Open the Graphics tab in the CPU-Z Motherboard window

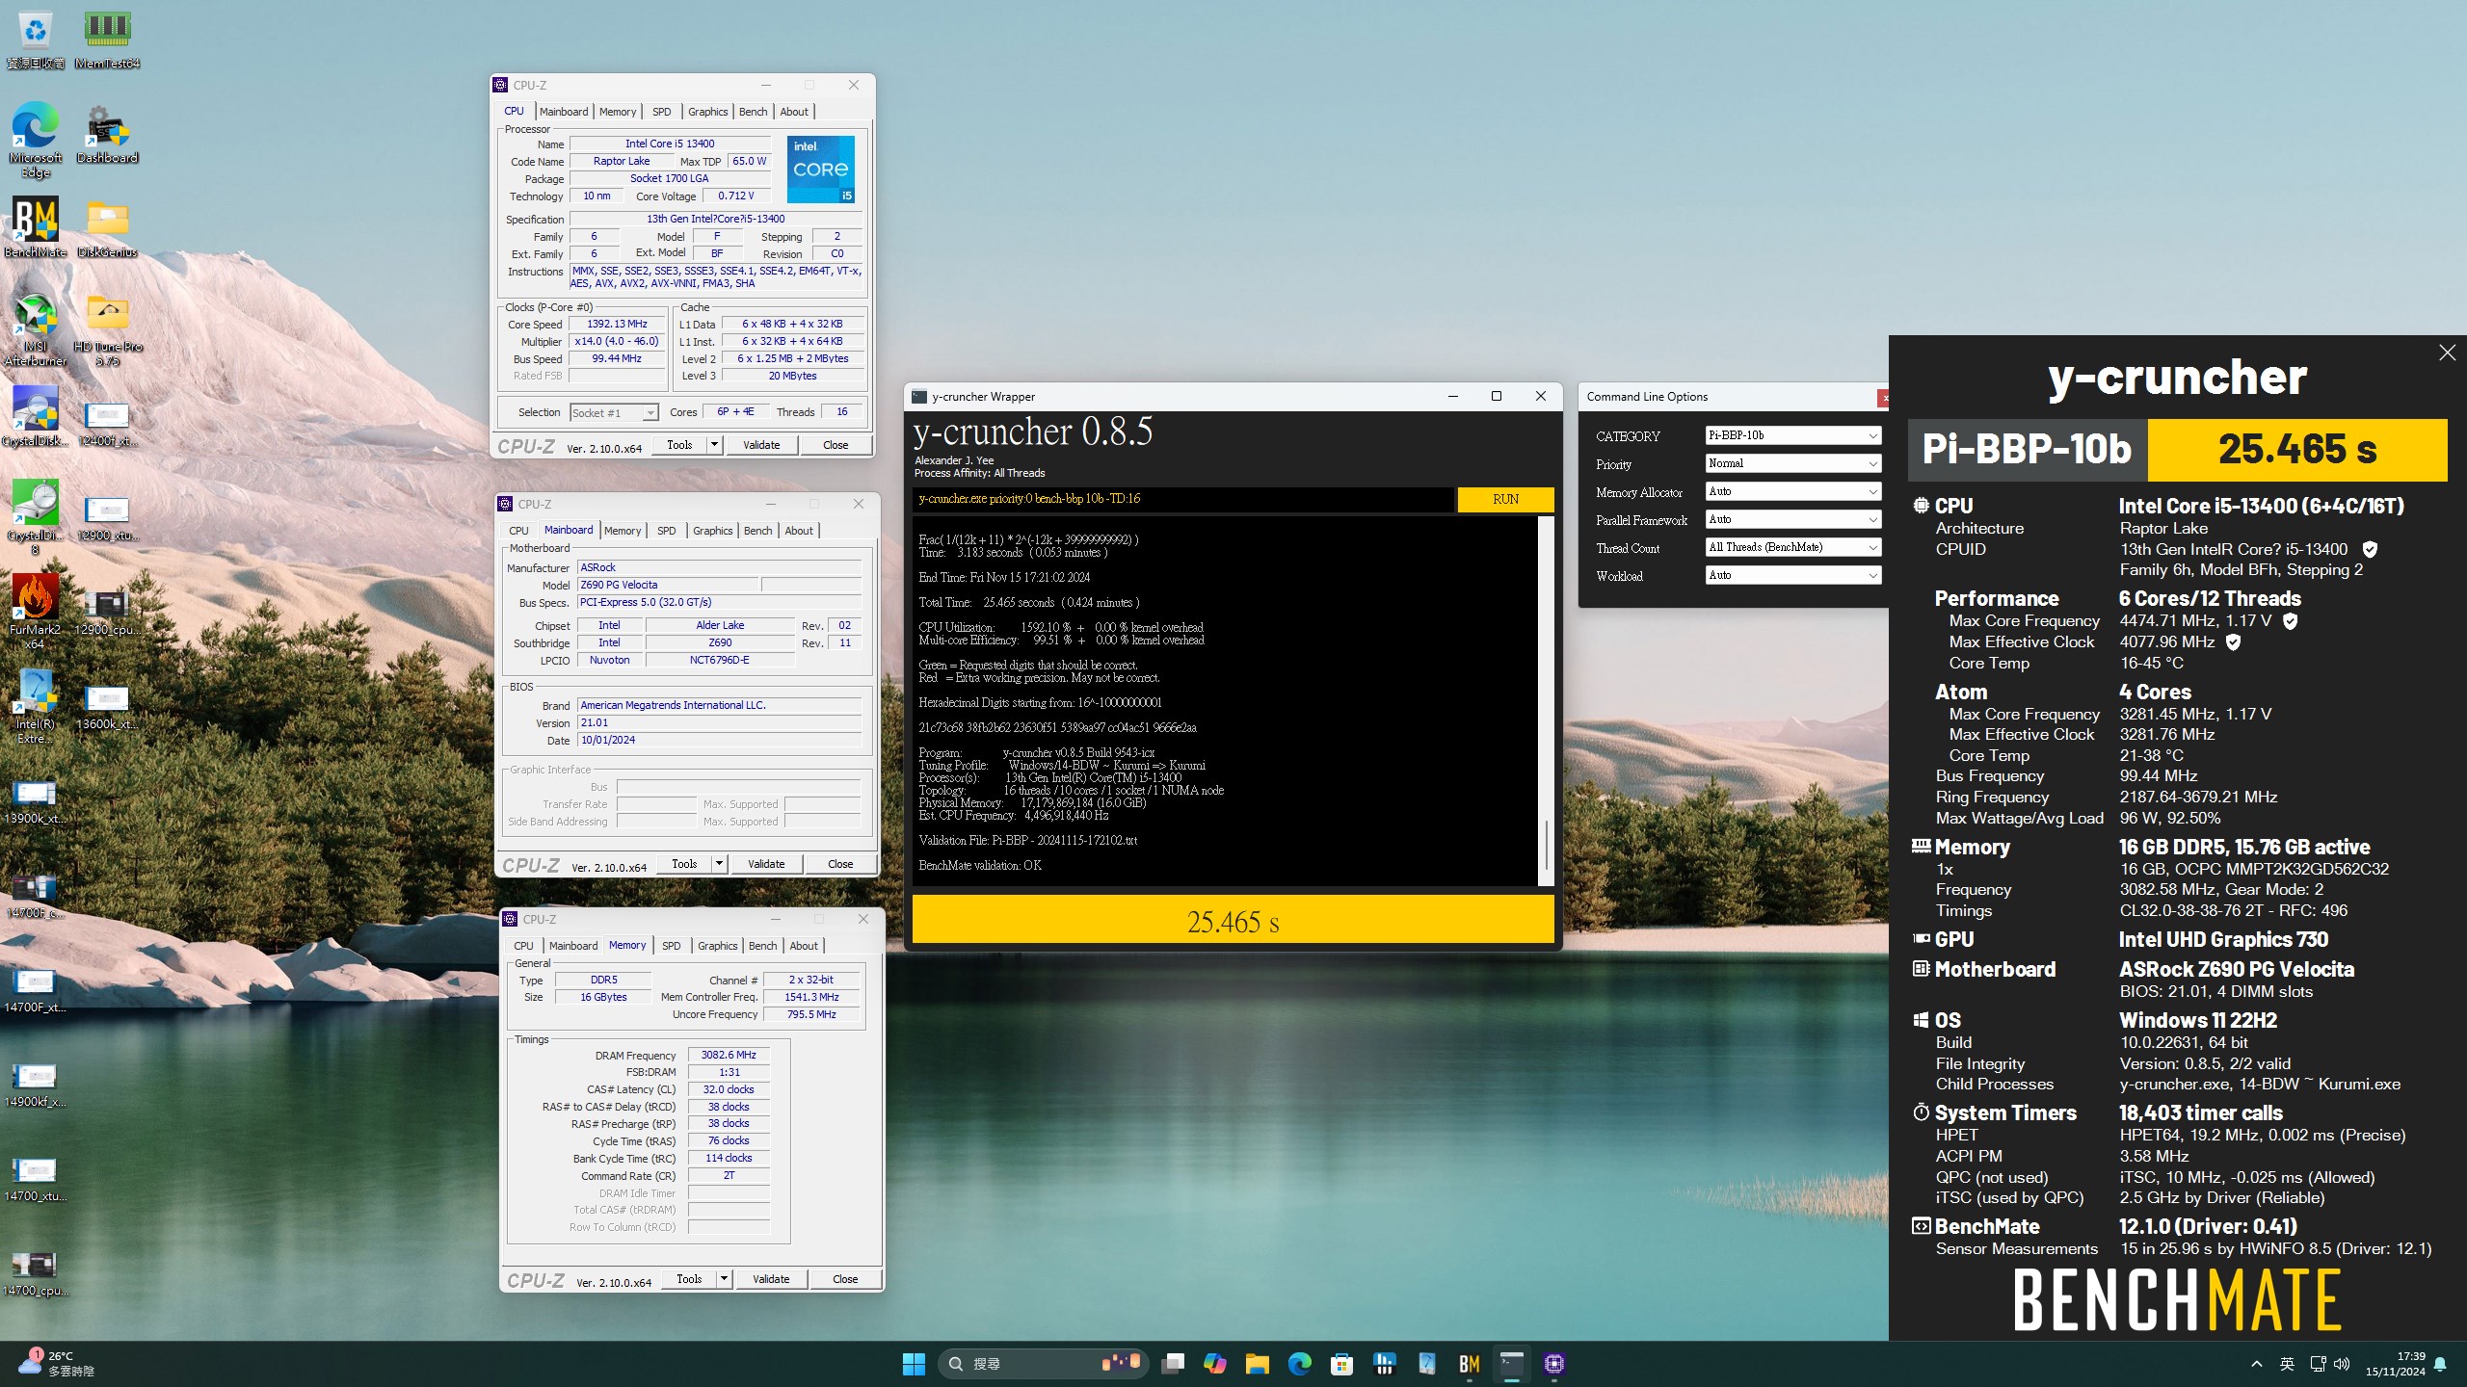(713, 531)
